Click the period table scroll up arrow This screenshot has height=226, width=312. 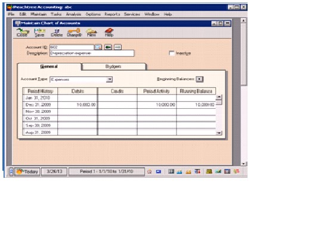tap(219, 97)
